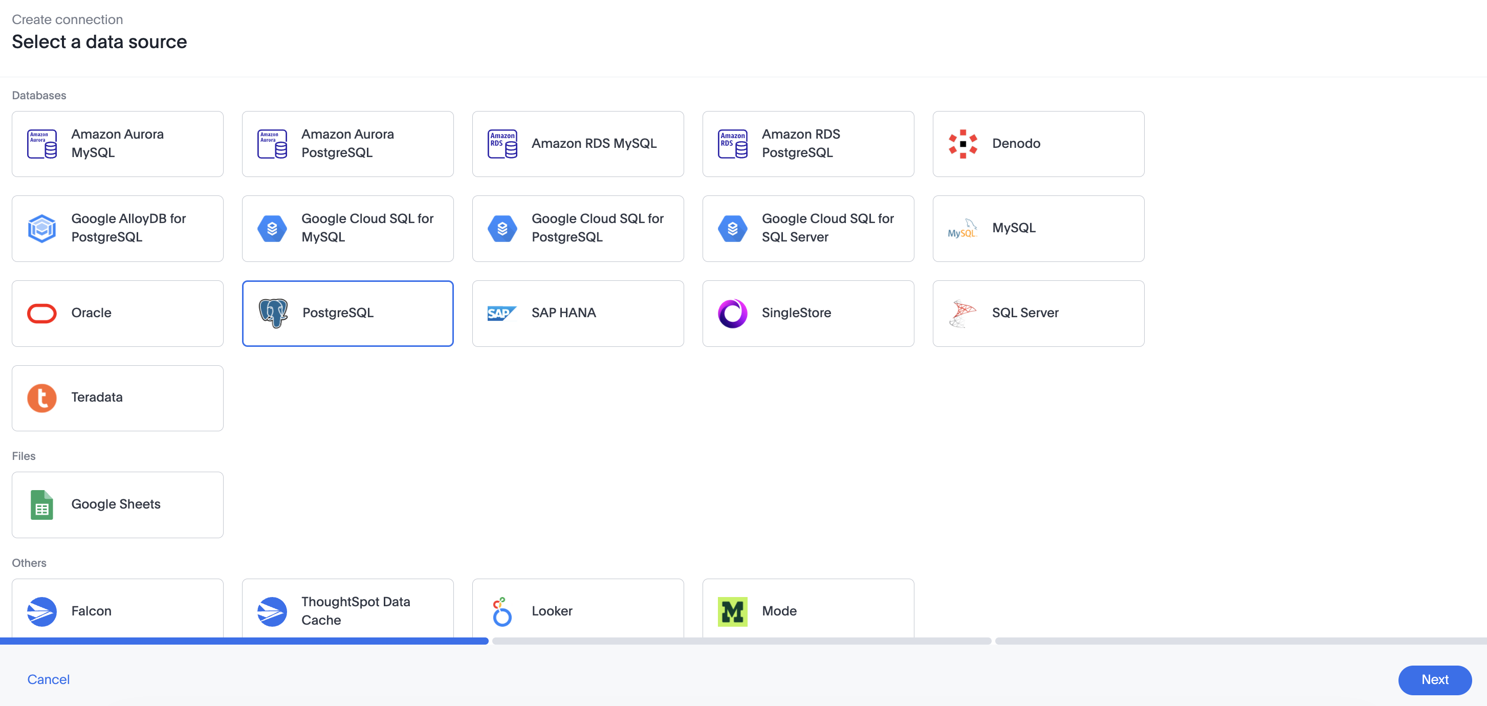Select the Amazon RDS PostgreSQL tile
The image size is (1487, 706).
[808, 143]
